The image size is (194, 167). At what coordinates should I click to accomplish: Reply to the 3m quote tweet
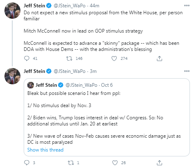coord(27,163)
